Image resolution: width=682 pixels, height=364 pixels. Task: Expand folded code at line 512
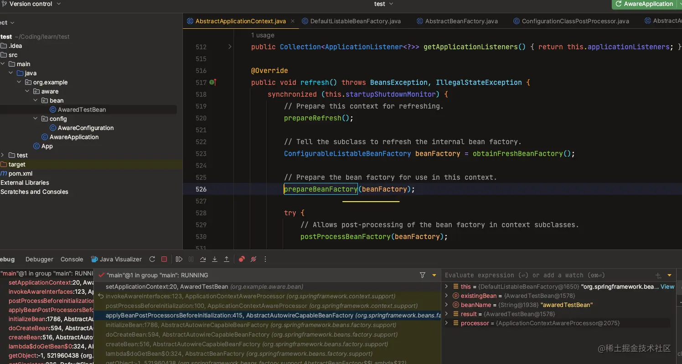click(x=230, y=47)
